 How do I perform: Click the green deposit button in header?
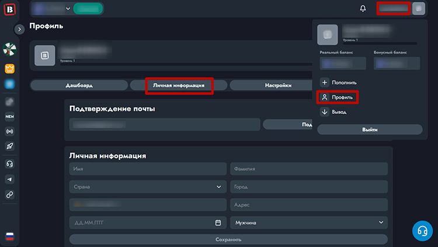pyautogui.click(x=88, y=9)
